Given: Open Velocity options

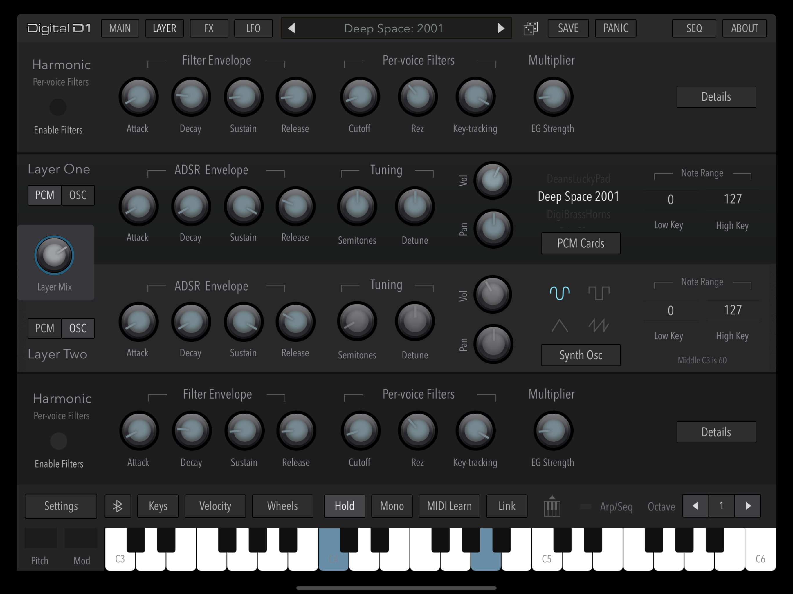Looking at the screenshot, I should [215, 506].
